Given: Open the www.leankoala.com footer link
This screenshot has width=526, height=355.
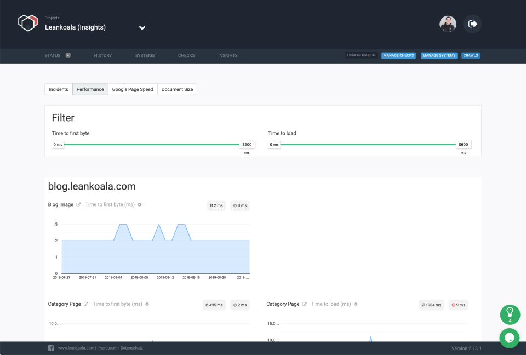Looking at the screenshot, I should tap(76, 348).
